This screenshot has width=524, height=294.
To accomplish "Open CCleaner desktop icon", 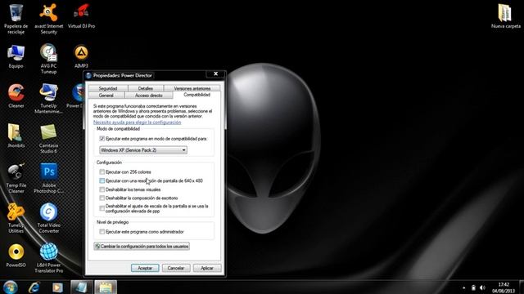I will tap(16, 96).
